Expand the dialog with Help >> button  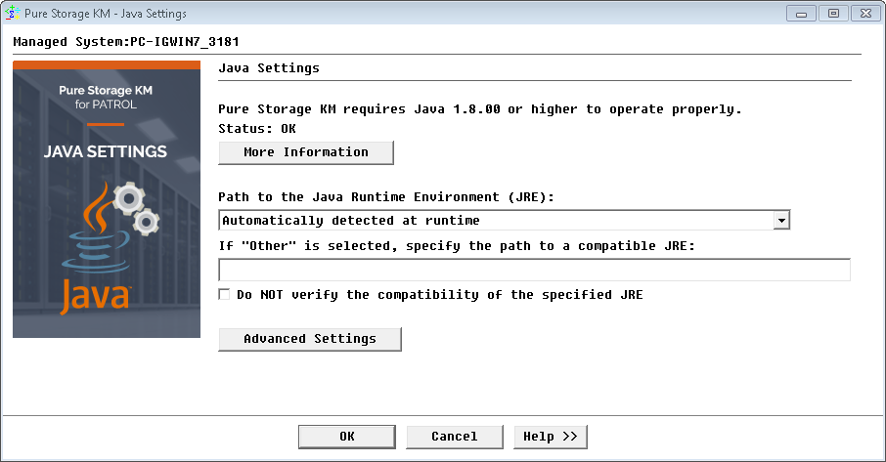pyautogui.click(x=551, y=437)
